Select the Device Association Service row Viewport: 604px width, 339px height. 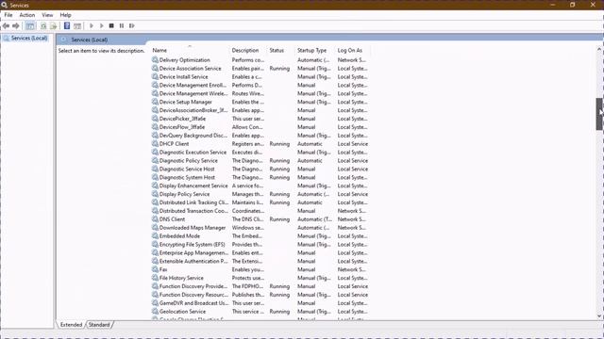click(x=260, y=69)
